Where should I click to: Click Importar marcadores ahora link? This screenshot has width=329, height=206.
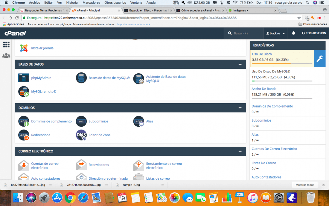tap(135, 24)
